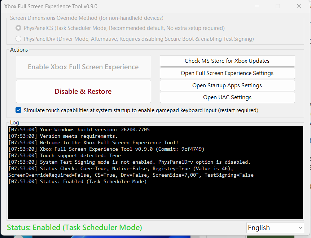Toggle Simulate touch capabilities checkbox

point(18,110)
